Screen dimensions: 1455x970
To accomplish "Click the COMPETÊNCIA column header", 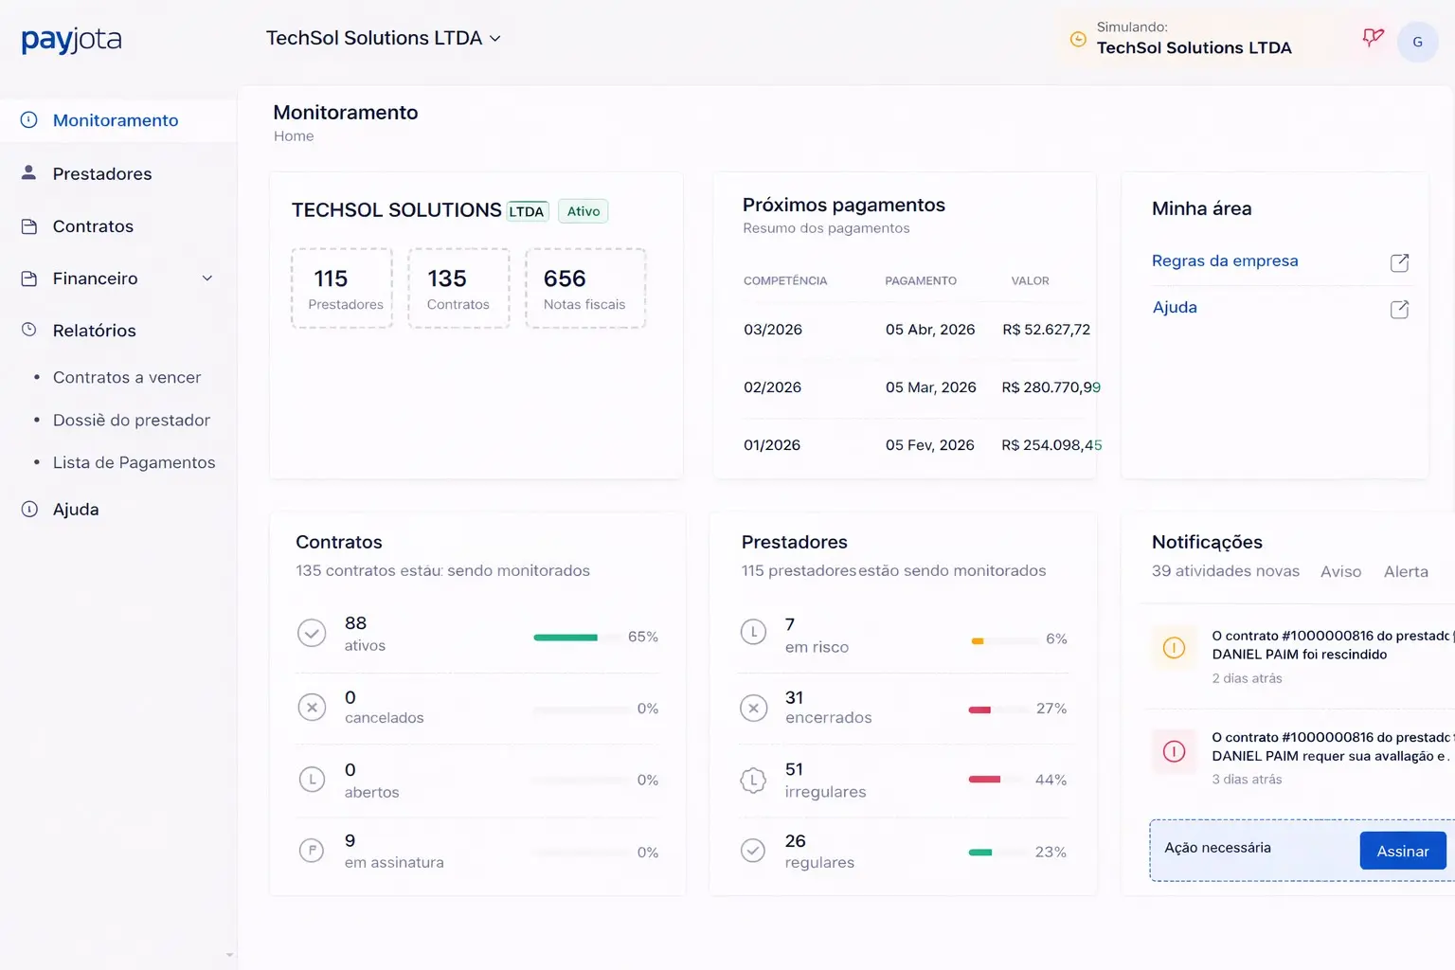I will point(785,281).
